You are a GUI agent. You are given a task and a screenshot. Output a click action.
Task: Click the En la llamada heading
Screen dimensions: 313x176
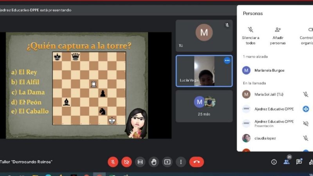(x=254, y=83)
